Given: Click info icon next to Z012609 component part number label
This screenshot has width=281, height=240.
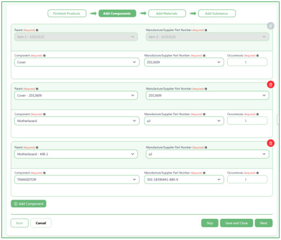Looking at the screenshot, I should coord(204,56).
